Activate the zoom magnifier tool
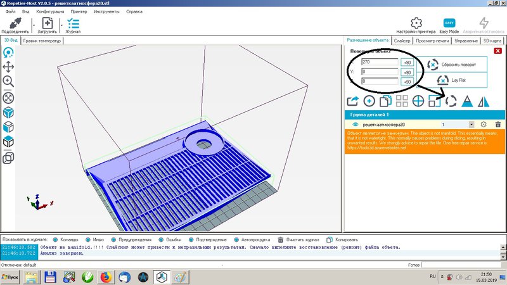Screen dimensions: 507x285 point(9,81)
